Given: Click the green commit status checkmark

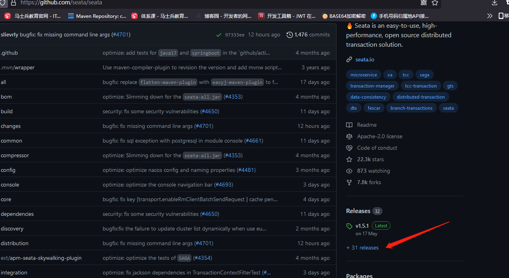Looking at the screenshot, I should coord(219,35).
